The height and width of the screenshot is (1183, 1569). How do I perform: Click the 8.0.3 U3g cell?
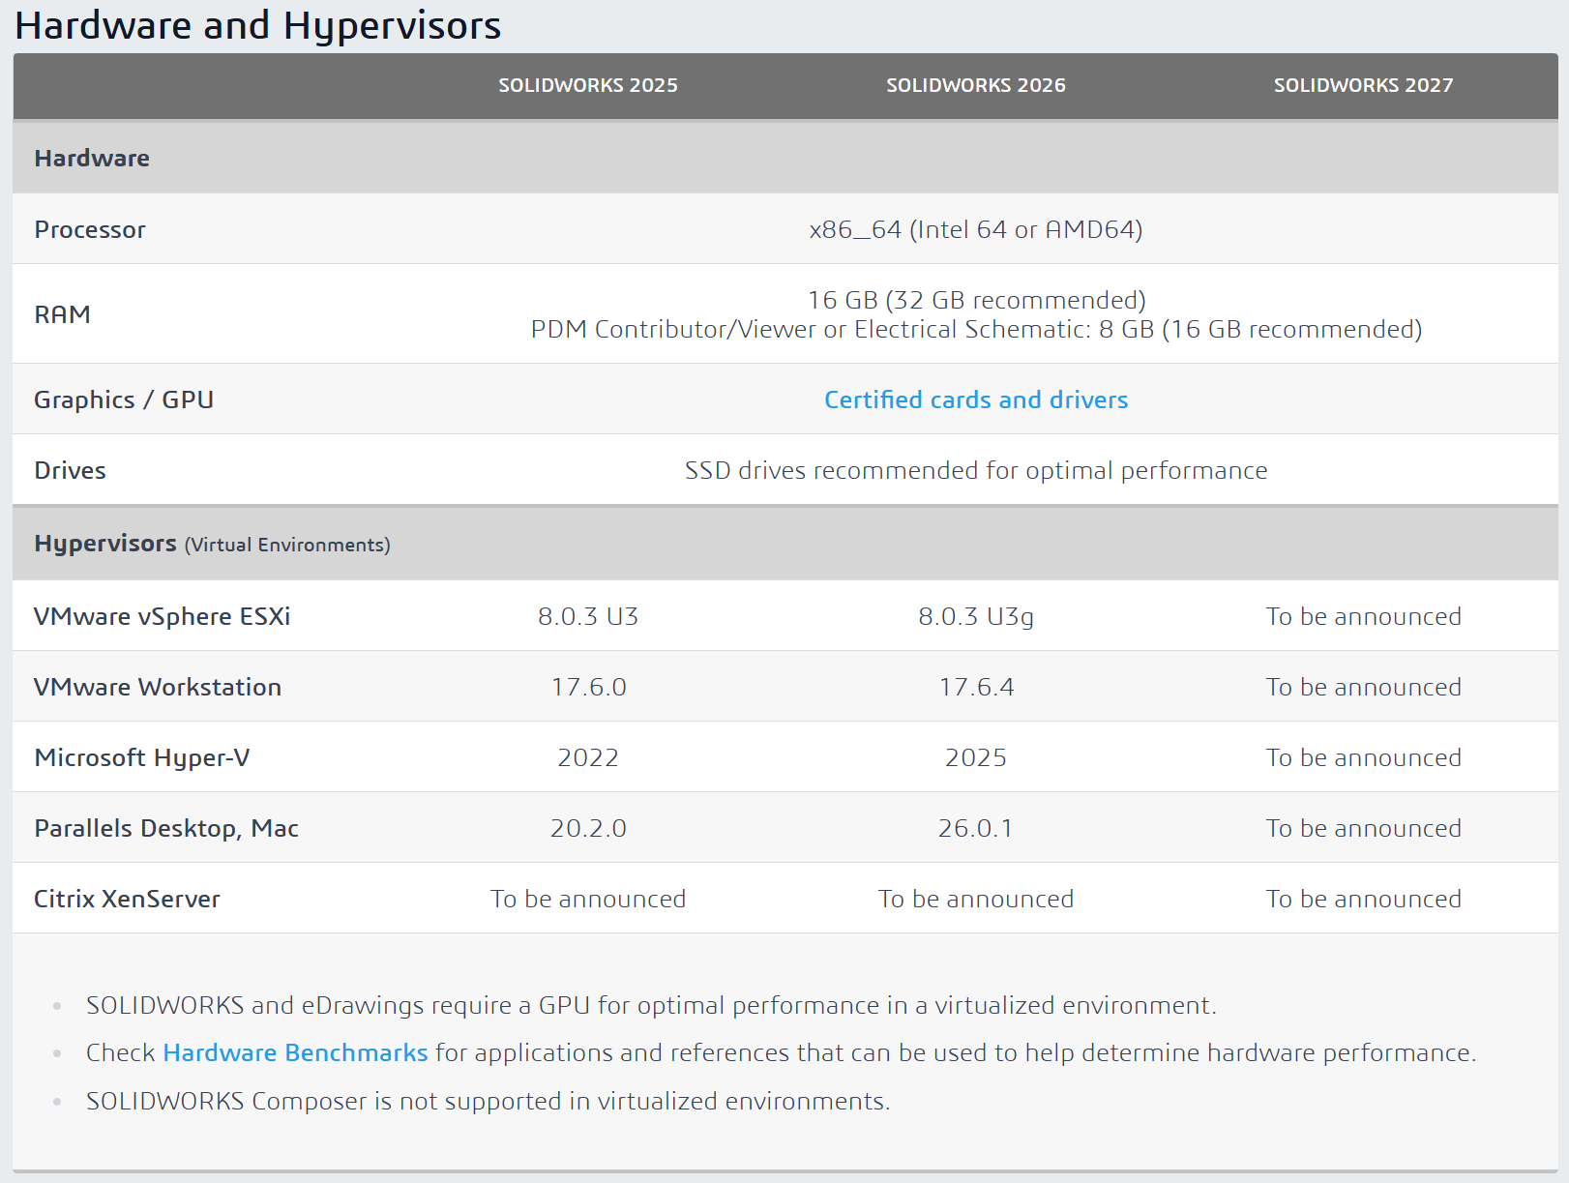(x=976, y=616)
